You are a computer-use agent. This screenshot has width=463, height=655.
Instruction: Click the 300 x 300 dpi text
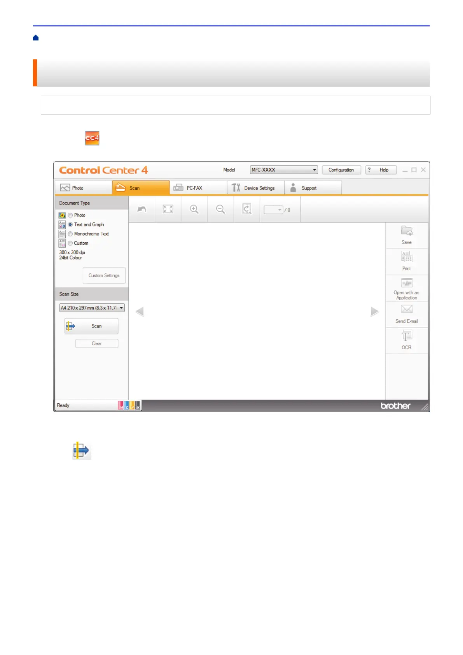tap(72, 252)
